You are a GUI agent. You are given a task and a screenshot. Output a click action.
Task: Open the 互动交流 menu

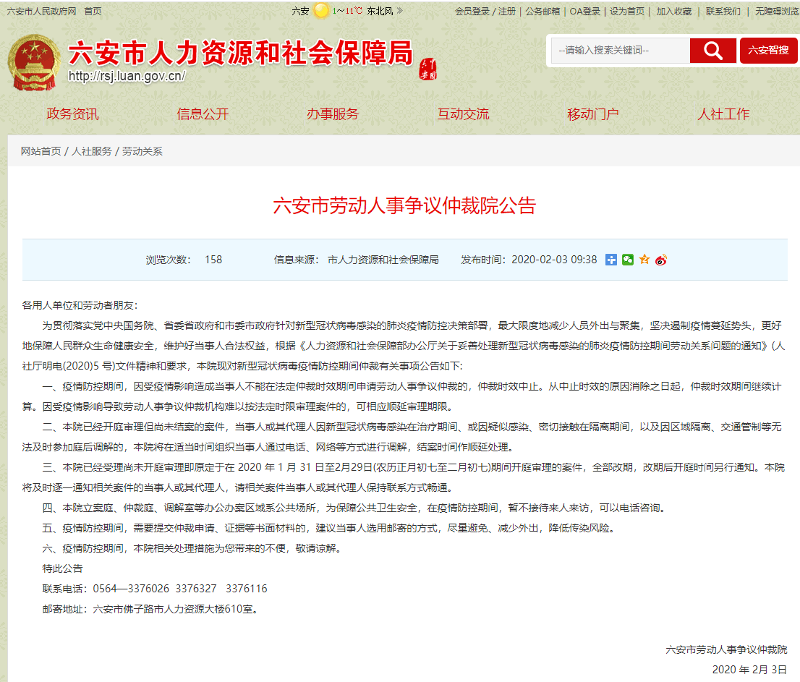click(x=463, y=114)
